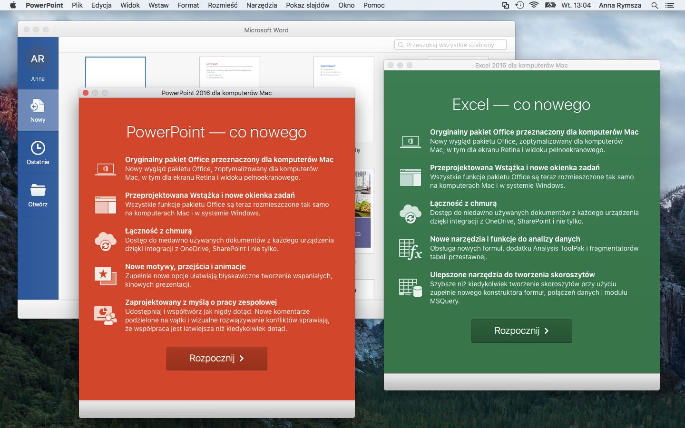Click the screen mirroring menu bar icon

coord(506,5)
